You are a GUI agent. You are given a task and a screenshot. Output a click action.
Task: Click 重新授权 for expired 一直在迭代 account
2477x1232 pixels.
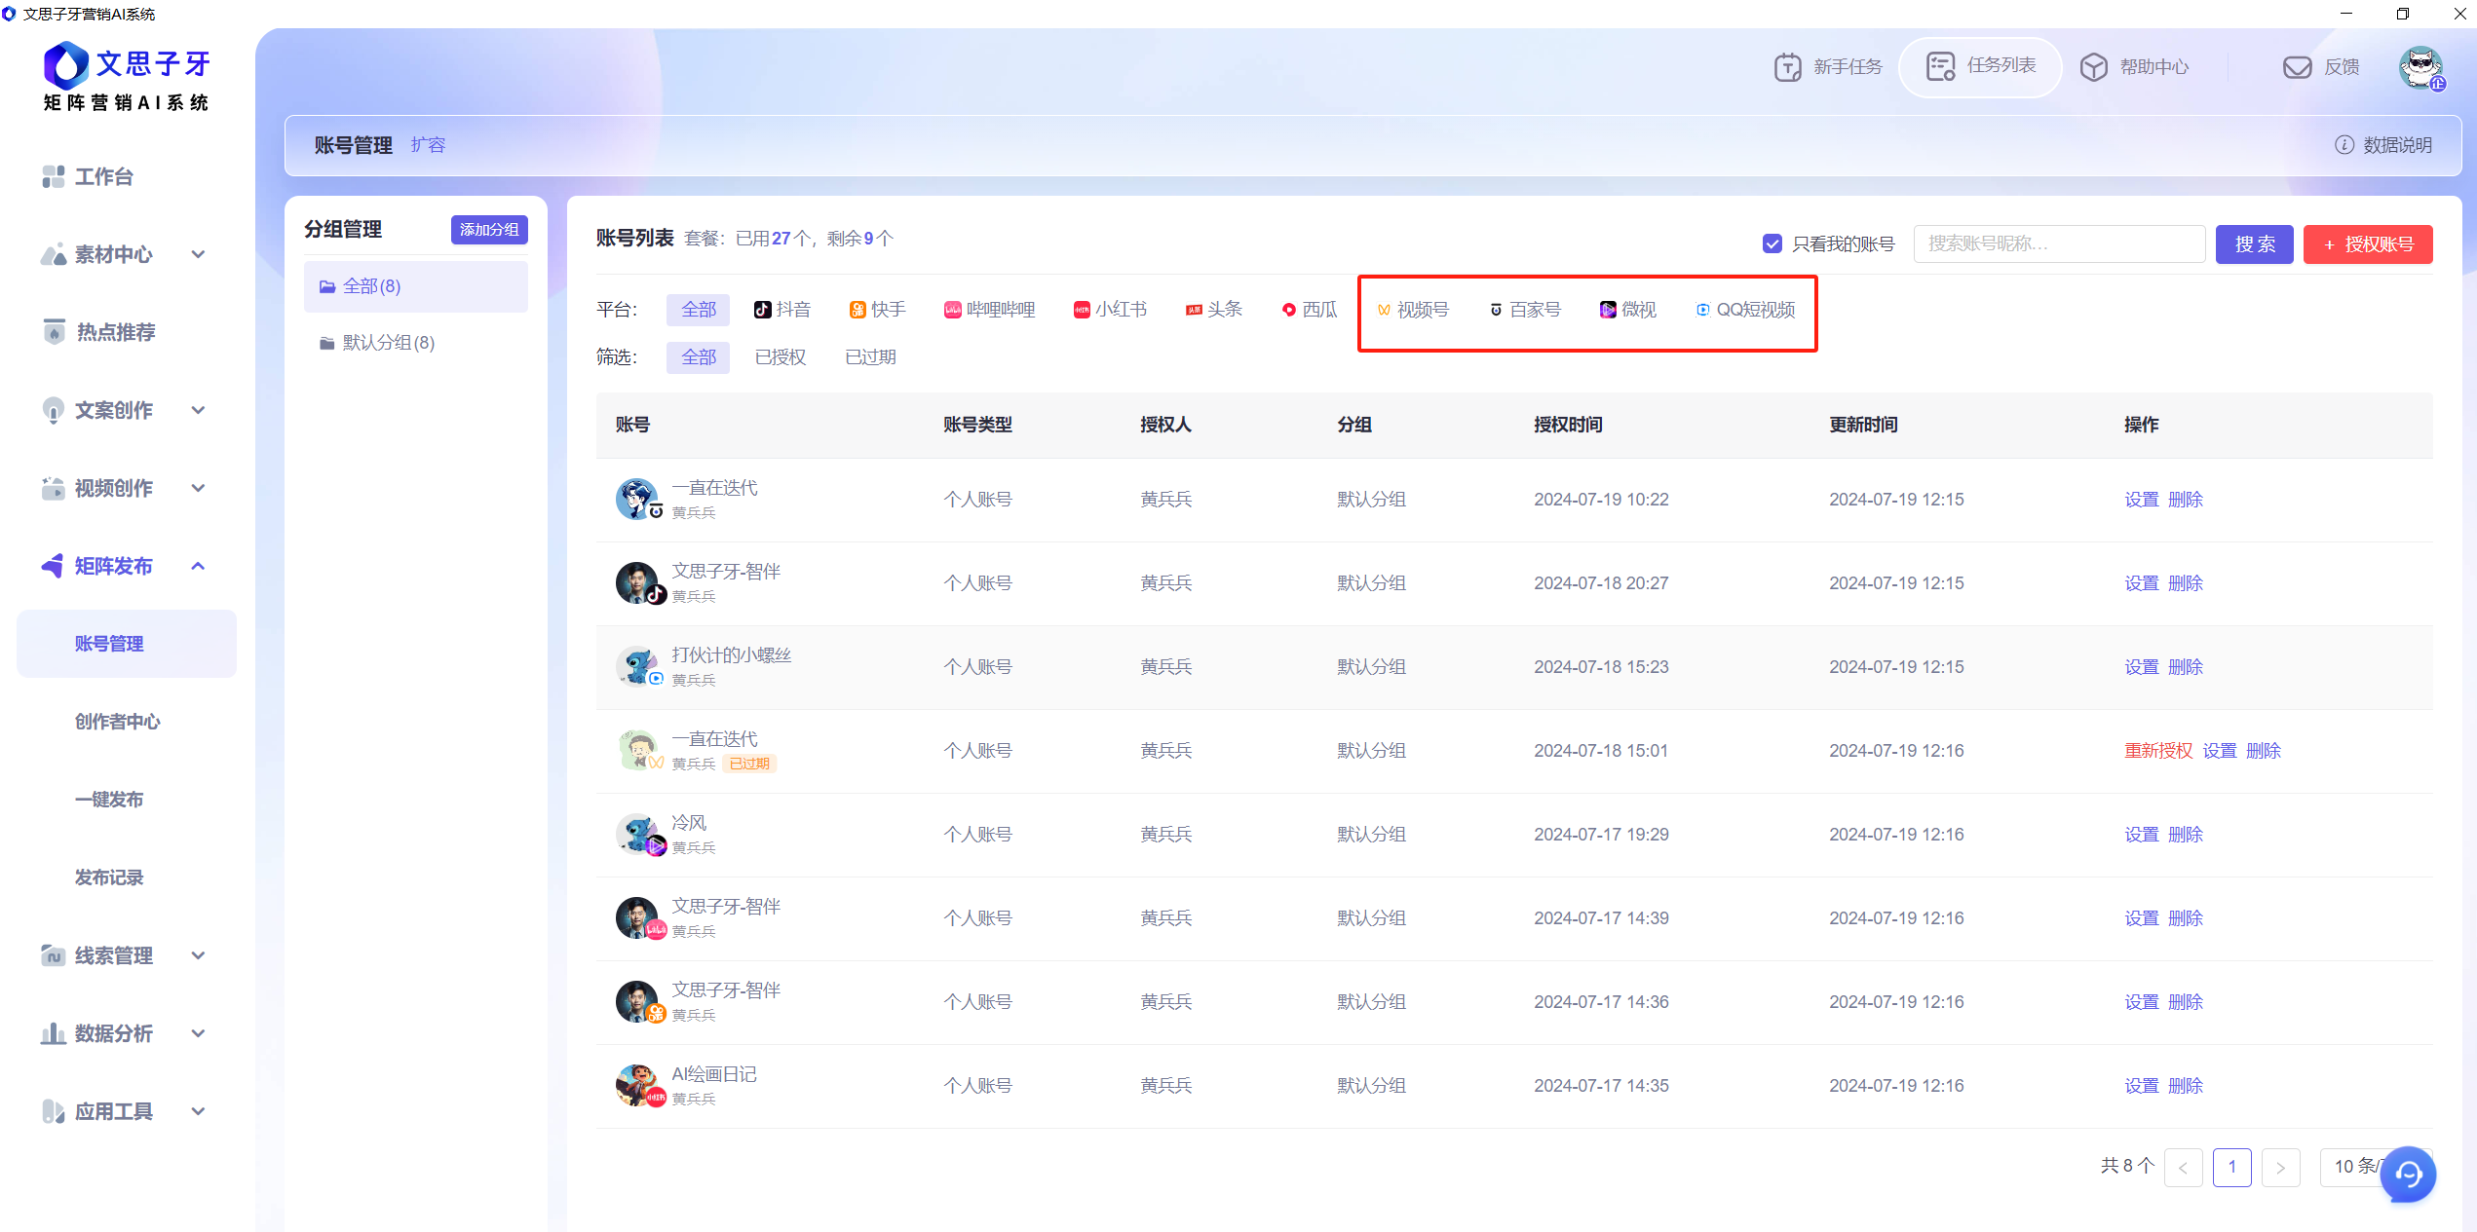(2157, 751)
